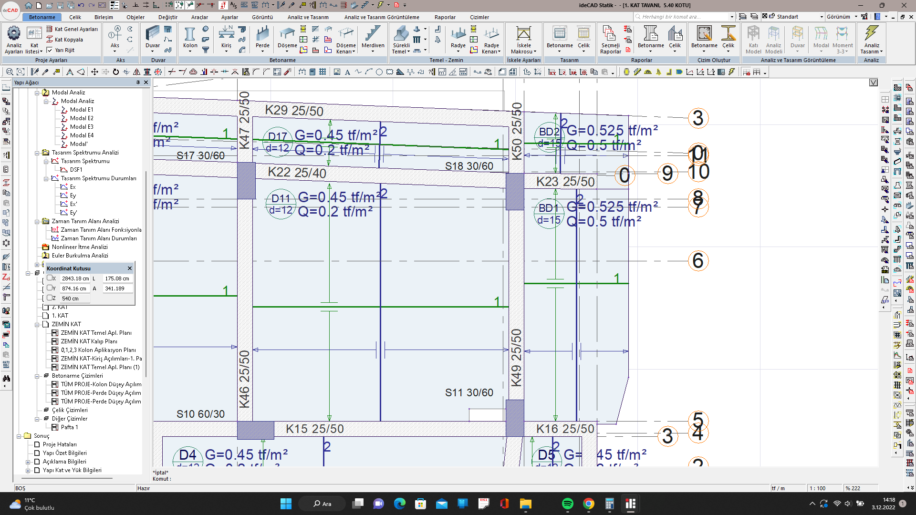Collapse the Betonarme Çizimleri node
The width and height of the screenshot is (916, 515).
click(x=37, y=376)
